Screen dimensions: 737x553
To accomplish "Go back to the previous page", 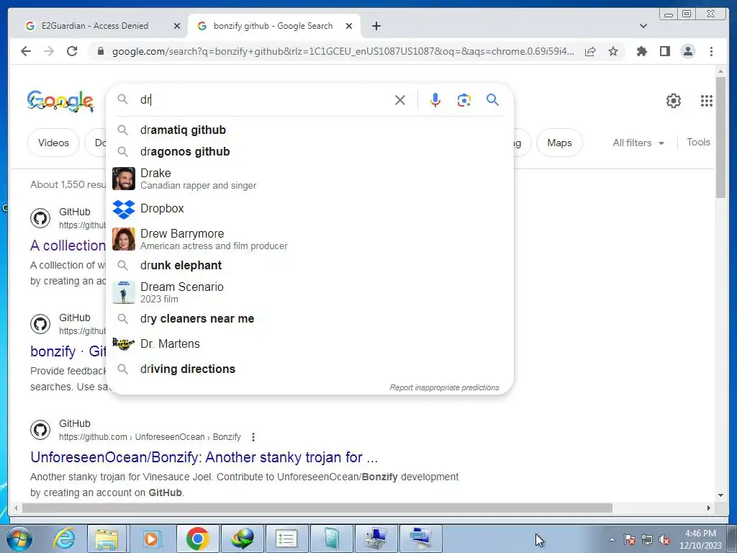I will pyautogui.click(x=26, y=51).
